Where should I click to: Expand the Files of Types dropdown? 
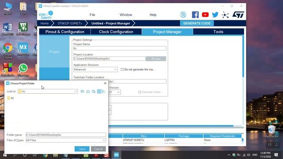click(x=104, y=140)
